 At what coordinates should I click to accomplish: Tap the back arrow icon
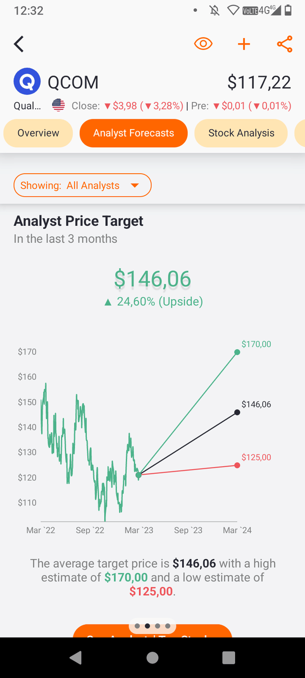[x=19, y=44]
